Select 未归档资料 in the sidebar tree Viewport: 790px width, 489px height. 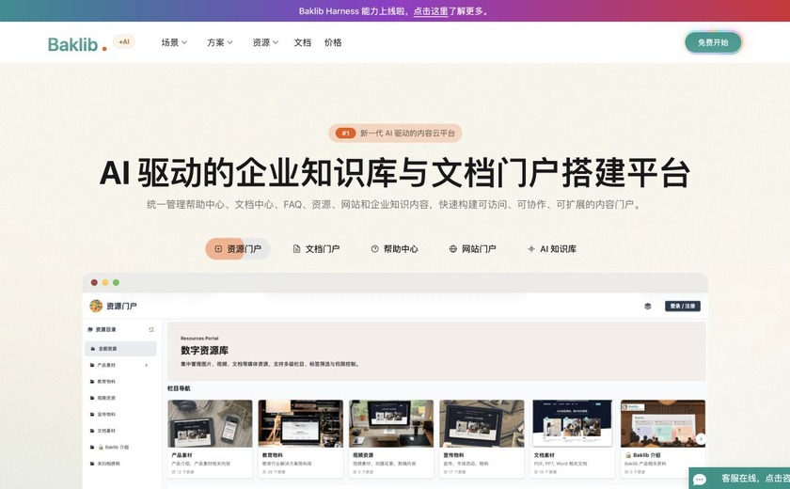click(108, 464)
